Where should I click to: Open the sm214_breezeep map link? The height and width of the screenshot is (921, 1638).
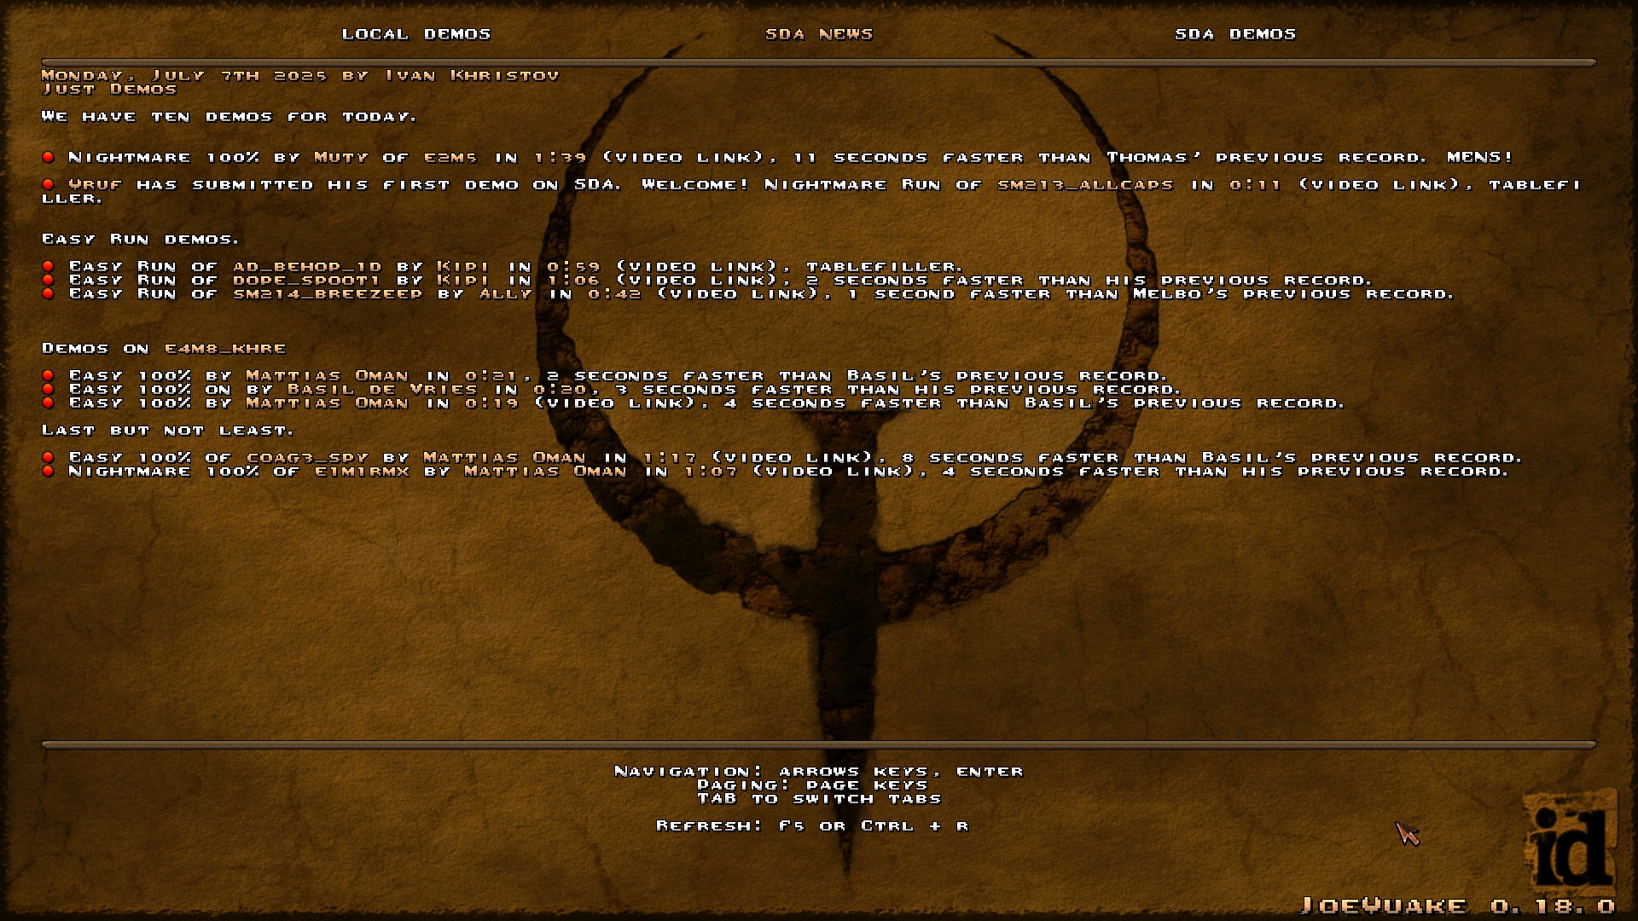(328, 293)
